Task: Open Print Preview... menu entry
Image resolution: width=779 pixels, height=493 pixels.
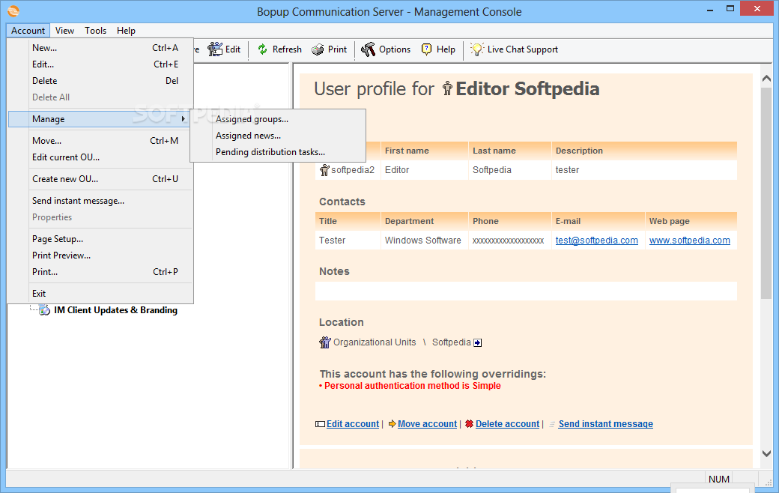Action: tap(100, 255)
